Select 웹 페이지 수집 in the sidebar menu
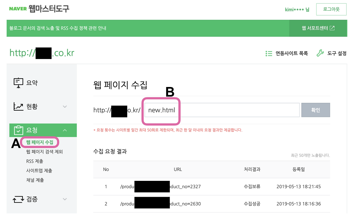This screenshot has height=219, width=351. pyautogui.click(x=39, y=142)
